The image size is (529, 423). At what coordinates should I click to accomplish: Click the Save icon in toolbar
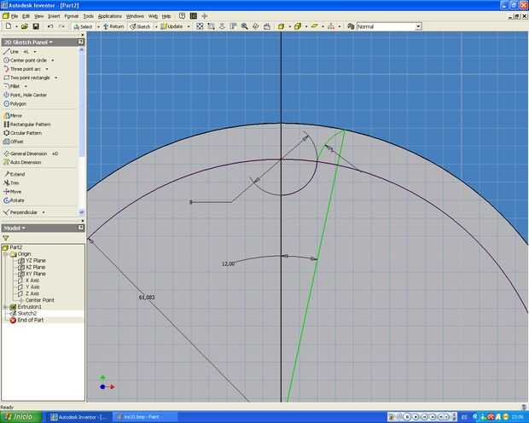point(36,26)
